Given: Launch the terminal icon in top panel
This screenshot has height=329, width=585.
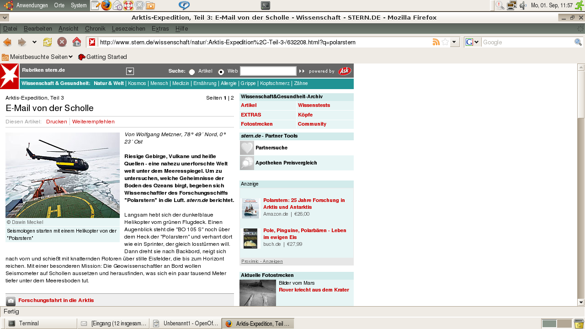Looking at the screenshot, I should tap(266, 5).
